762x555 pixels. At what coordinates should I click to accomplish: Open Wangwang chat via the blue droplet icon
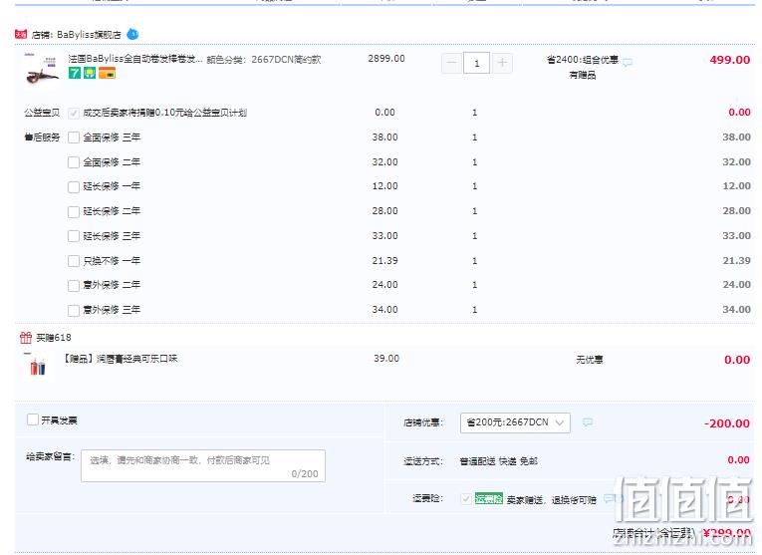(132, 34)
